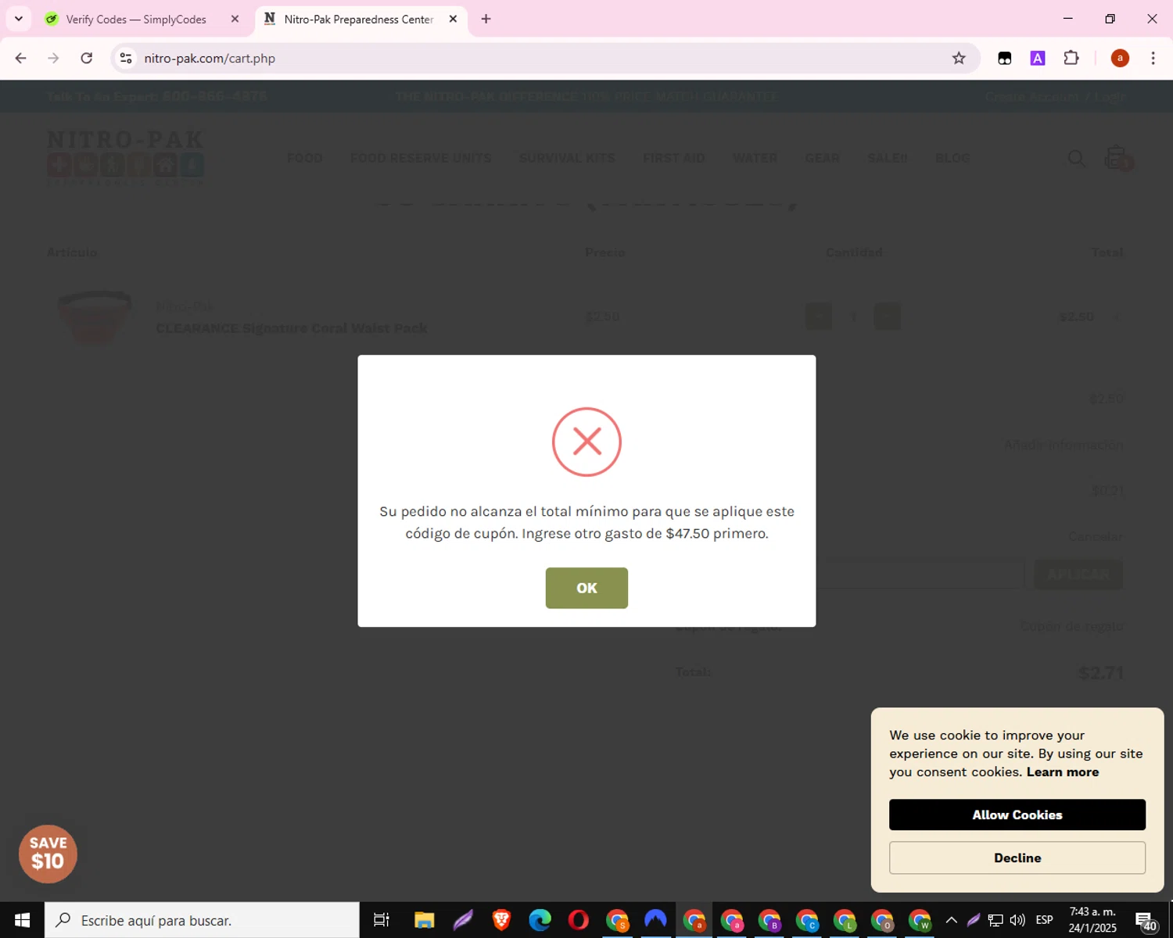The image size is (1173, 938).
Task: Click the address bar URL
Action: pyautogui.click(x=210, y=58)
